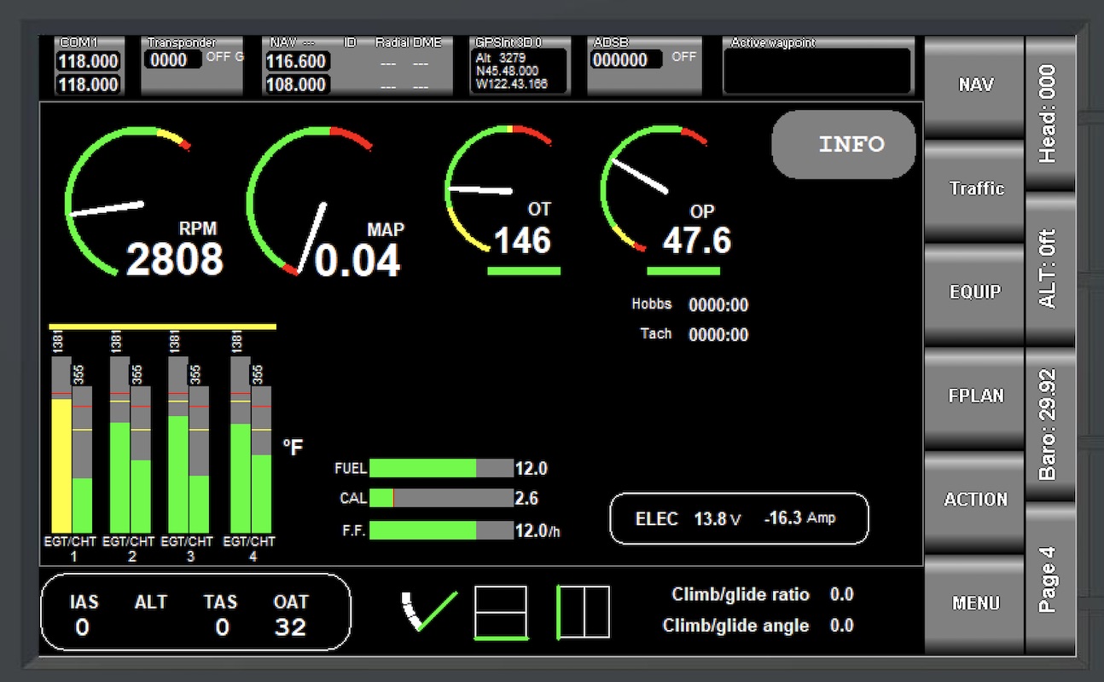Click the IAS airspeed readout
The width and height of the screenshot is (1104, 682).
pyautogui.click(x=83, y=616)
